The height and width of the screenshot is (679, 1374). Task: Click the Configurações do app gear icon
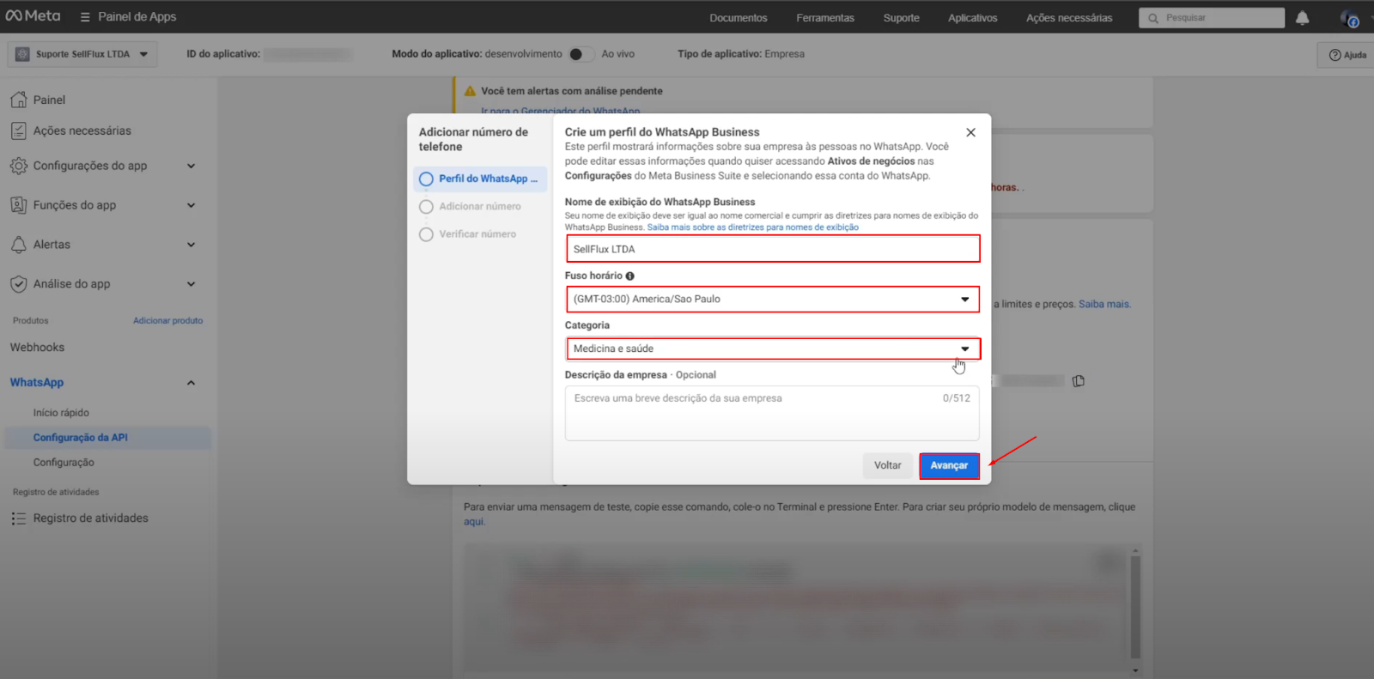click(18, 166)
